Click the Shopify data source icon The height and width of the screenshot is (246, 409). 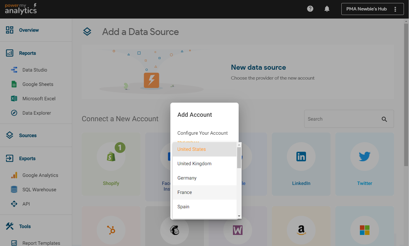click(111, 157)
